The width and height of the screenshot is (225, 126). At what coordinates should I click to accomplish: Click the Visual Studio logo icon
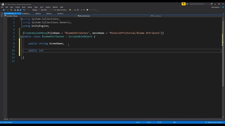click(x=2, y=4)
